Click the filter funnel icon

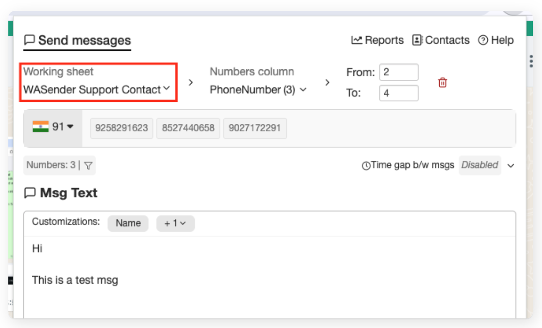[x=88, y=166]
